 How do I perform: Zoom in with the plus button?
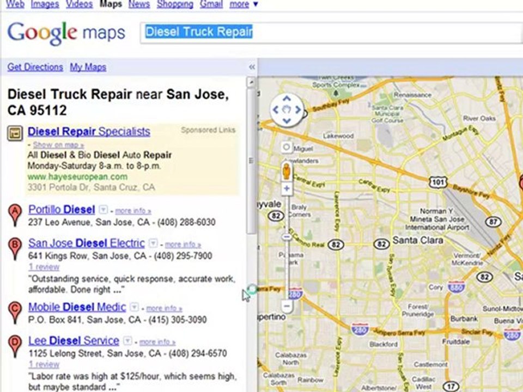pyautogui.click(x=287, y=189)
